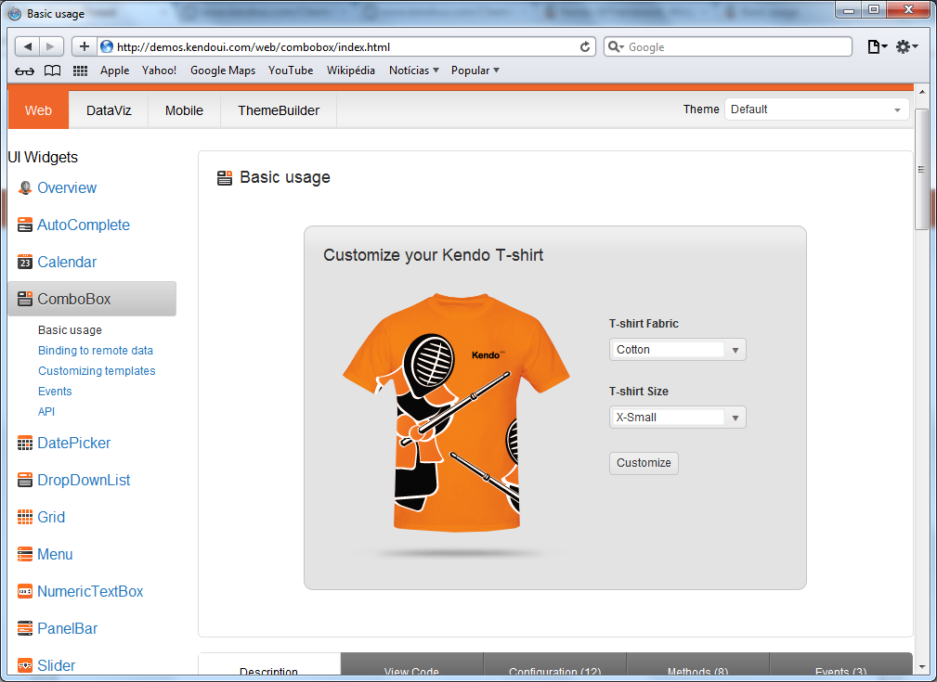Screen dimensions: 937x682
Task: Click the Grid widget icon
Action: [x=24, y=517]
